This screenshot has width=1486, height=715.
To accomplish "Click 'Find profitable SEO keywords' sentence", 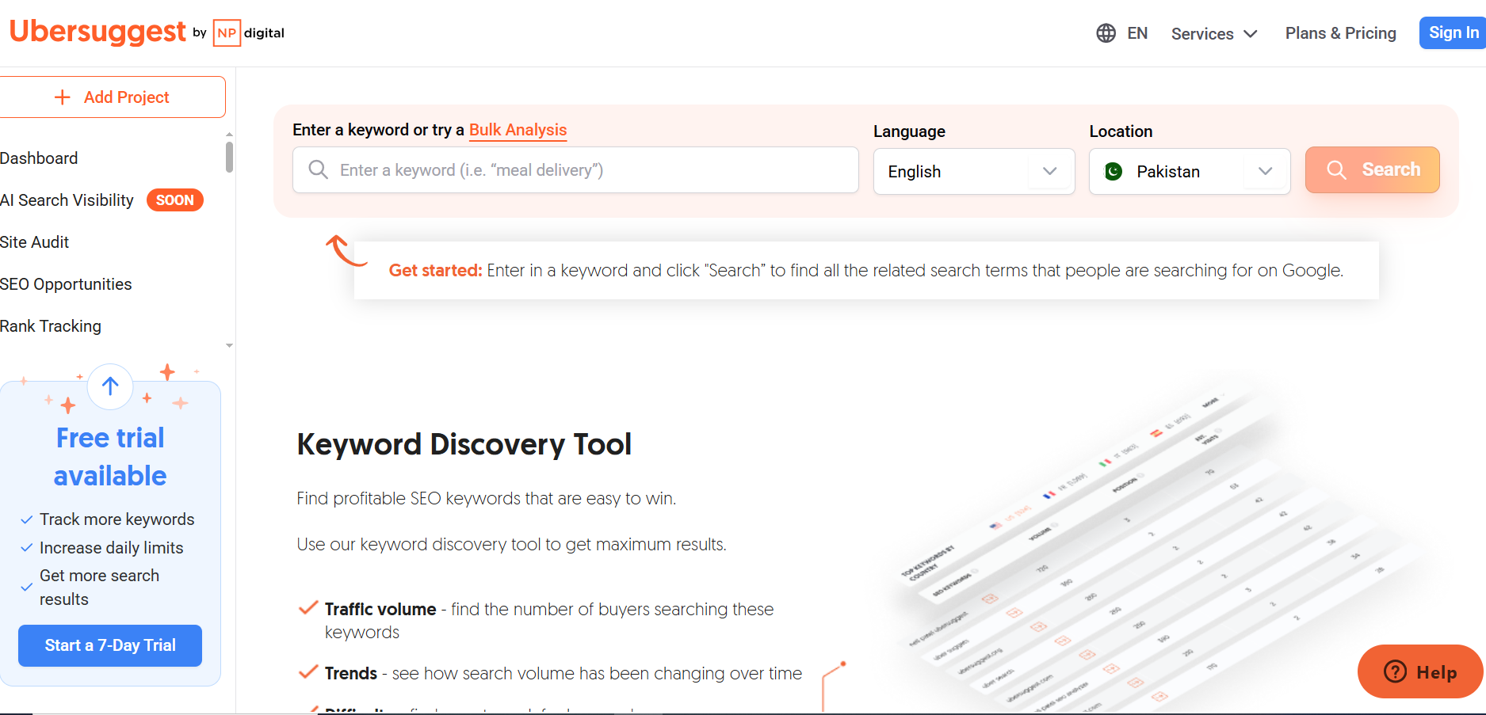I will click(487, 498).
